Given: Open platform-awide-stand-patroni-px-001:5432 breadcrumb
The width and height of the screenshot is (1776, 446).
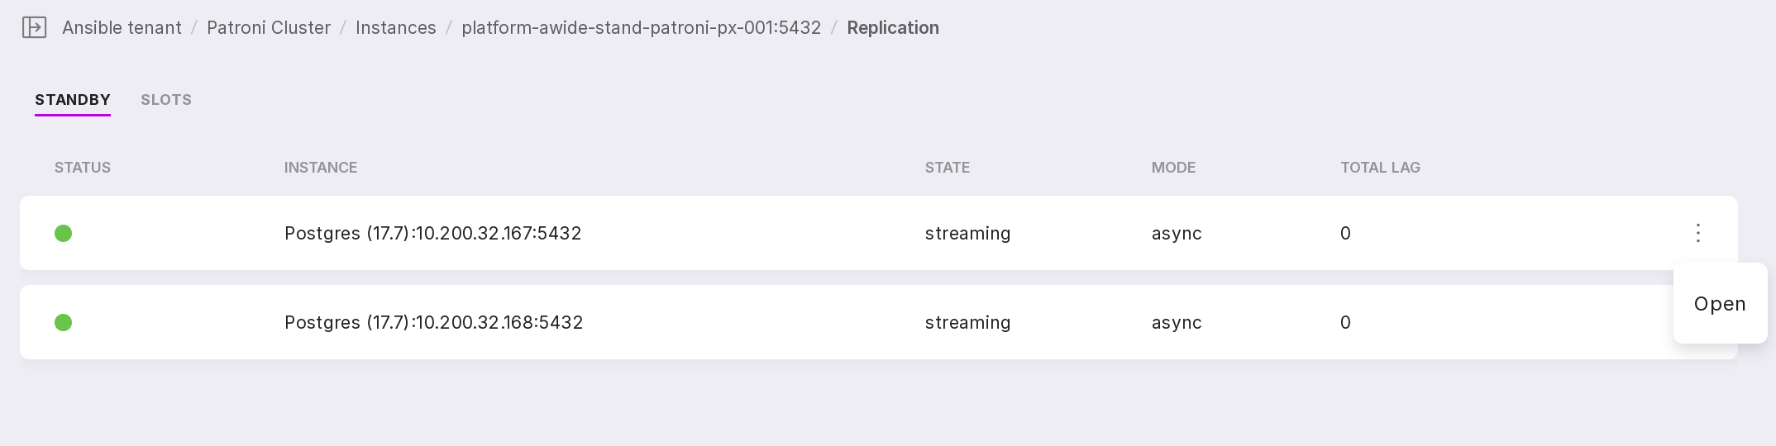Looking at the screenshot, I should pos(641,28).
